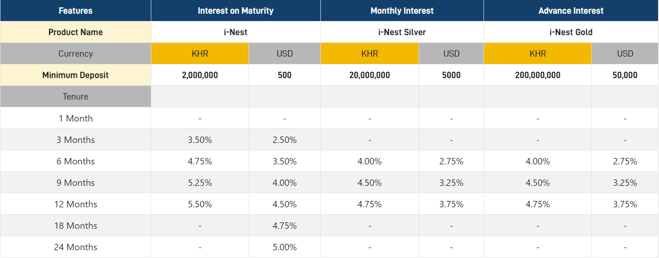Click the 24 Months tenure label
Viewport: 659px width, 258px height.
75,247
